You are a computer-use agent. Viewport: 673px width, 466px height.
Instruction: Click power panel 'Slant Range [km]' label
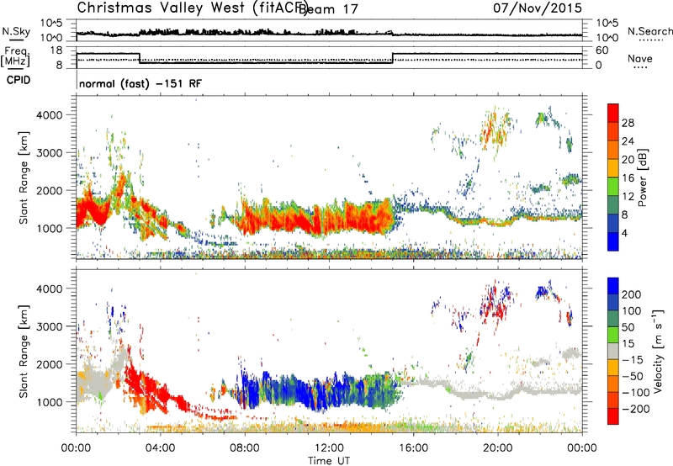[x=24, y=177]
